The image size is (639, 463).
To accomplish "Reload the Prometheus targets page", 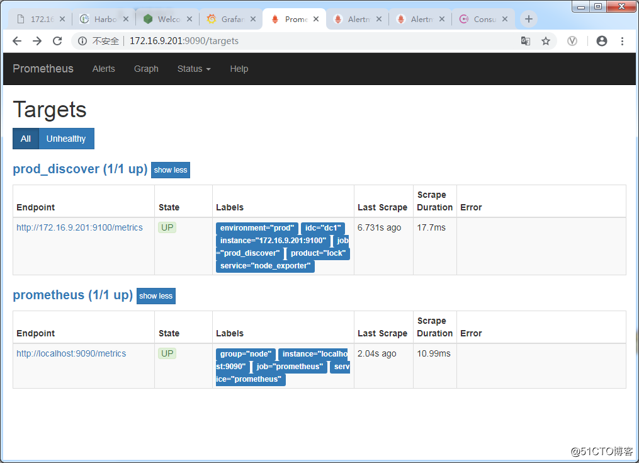I will pyautogui.click(x=57, y=41).
